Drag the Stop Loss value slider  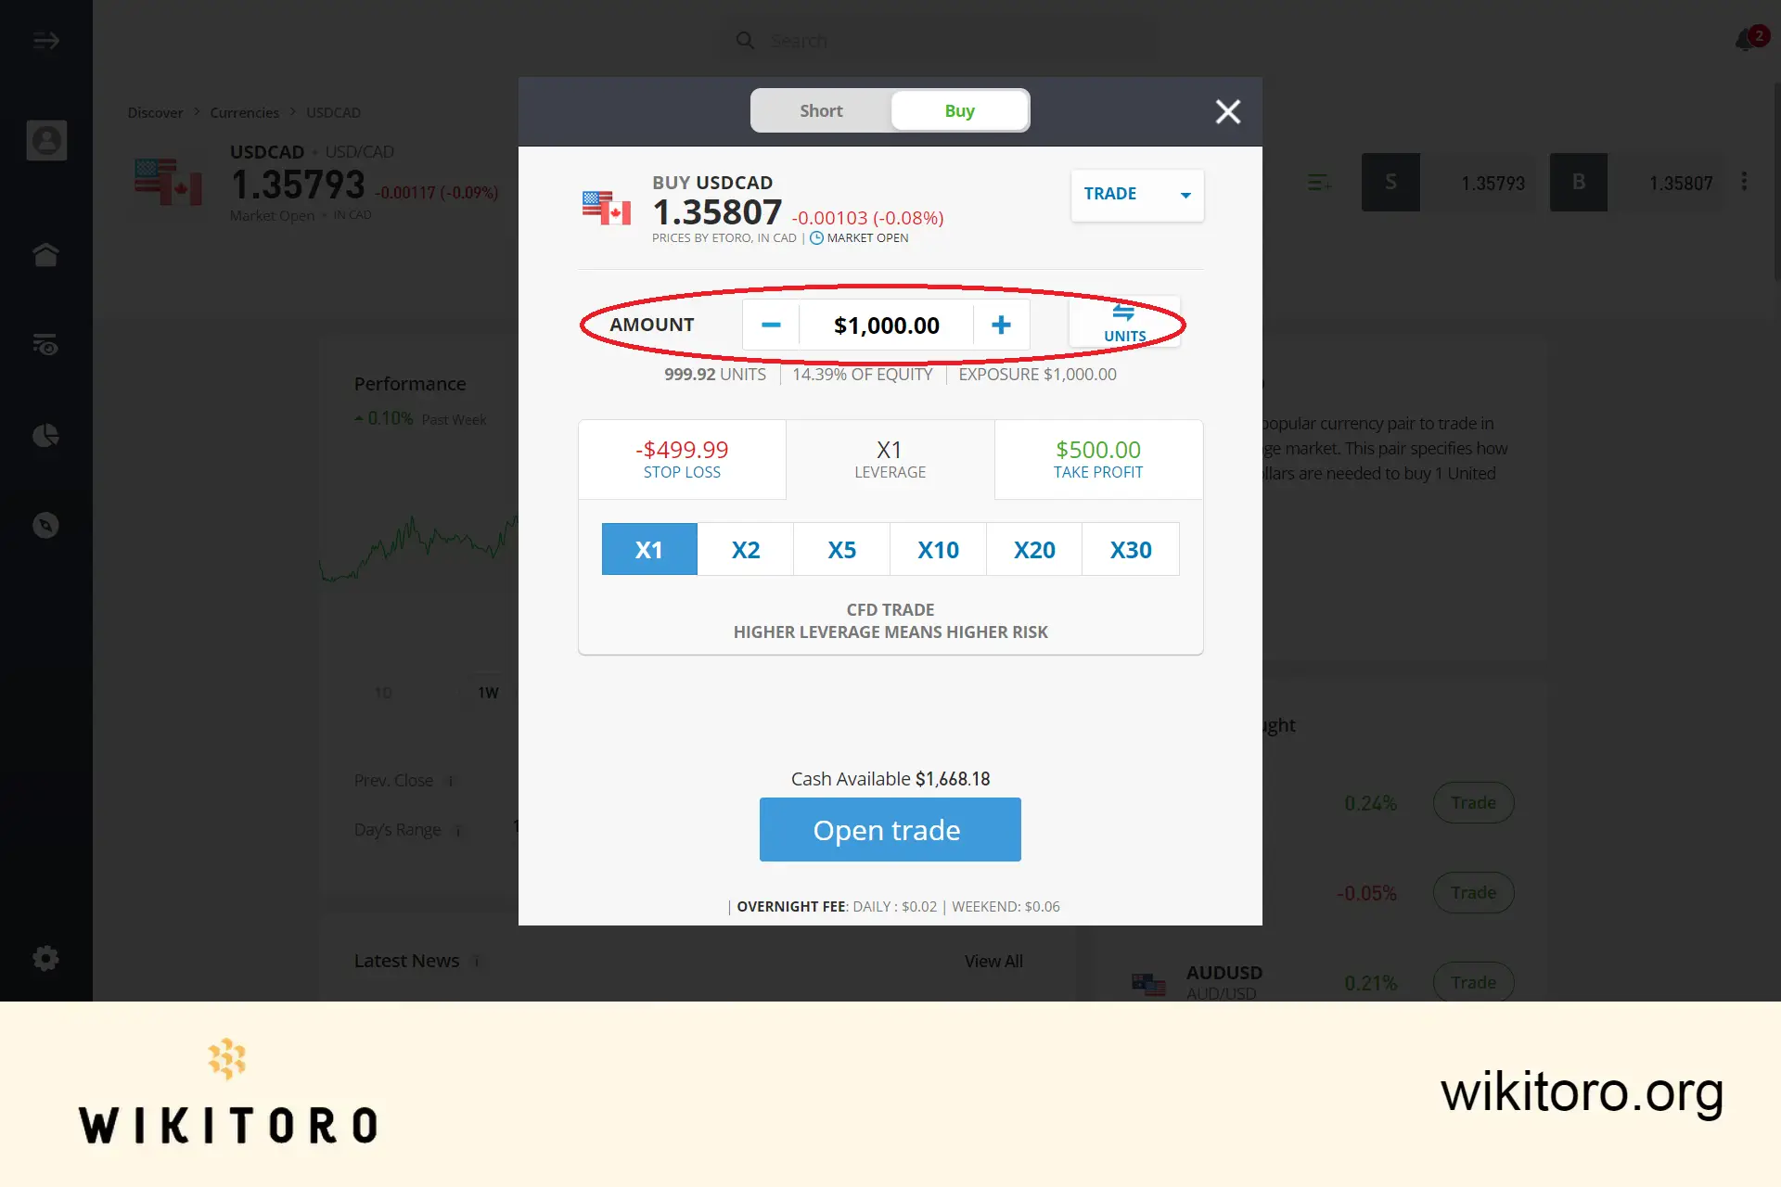click(x=681, y=457)
